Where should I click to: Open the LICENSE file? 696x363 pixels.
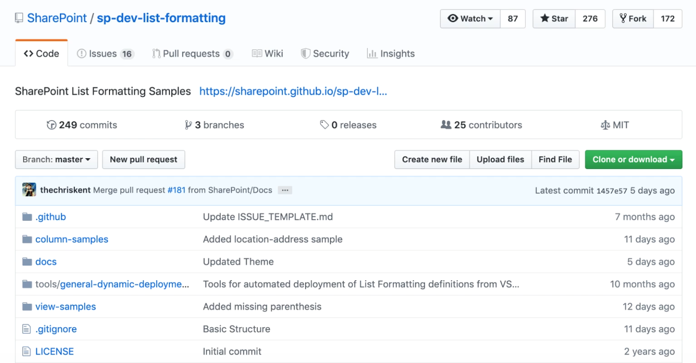pyautogui.click(x=55, y=352)
